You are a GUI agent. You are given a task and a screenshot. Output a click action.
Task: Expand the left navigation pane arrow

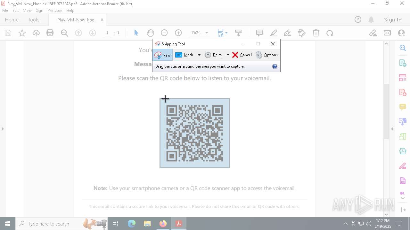(3, 129)
